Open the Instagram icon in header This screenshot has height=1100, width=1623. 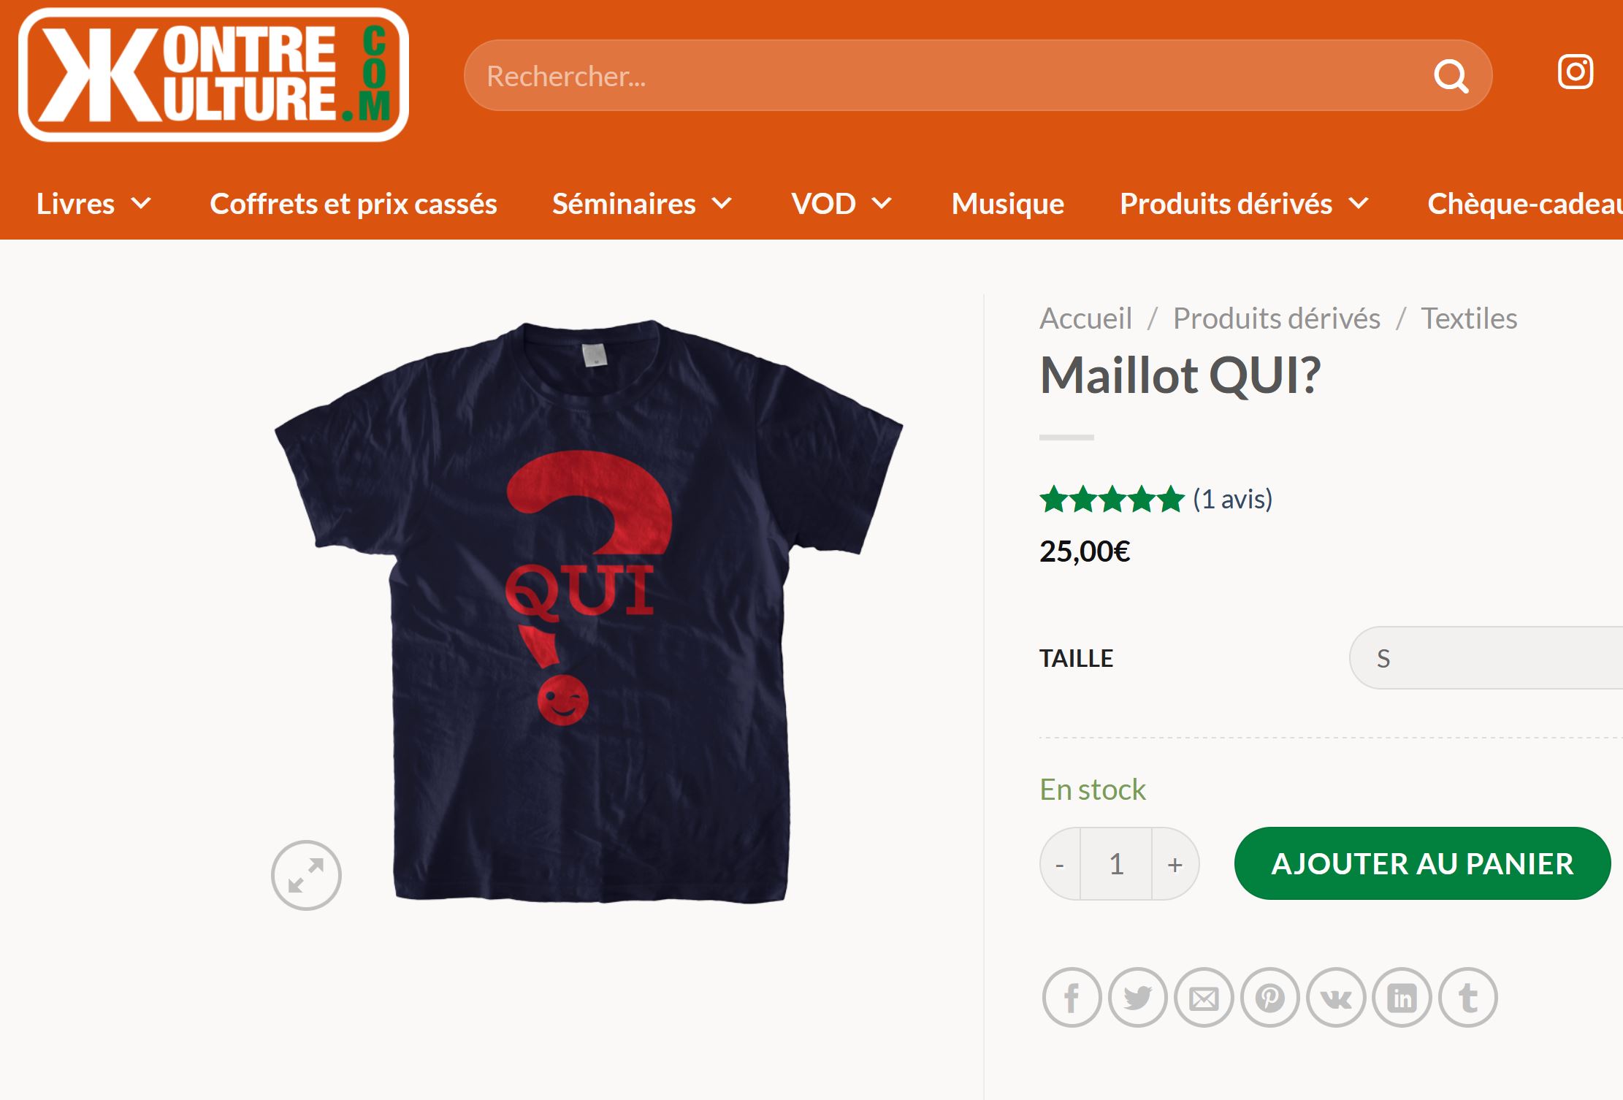pyautogui.click(x=1575, y=72)
